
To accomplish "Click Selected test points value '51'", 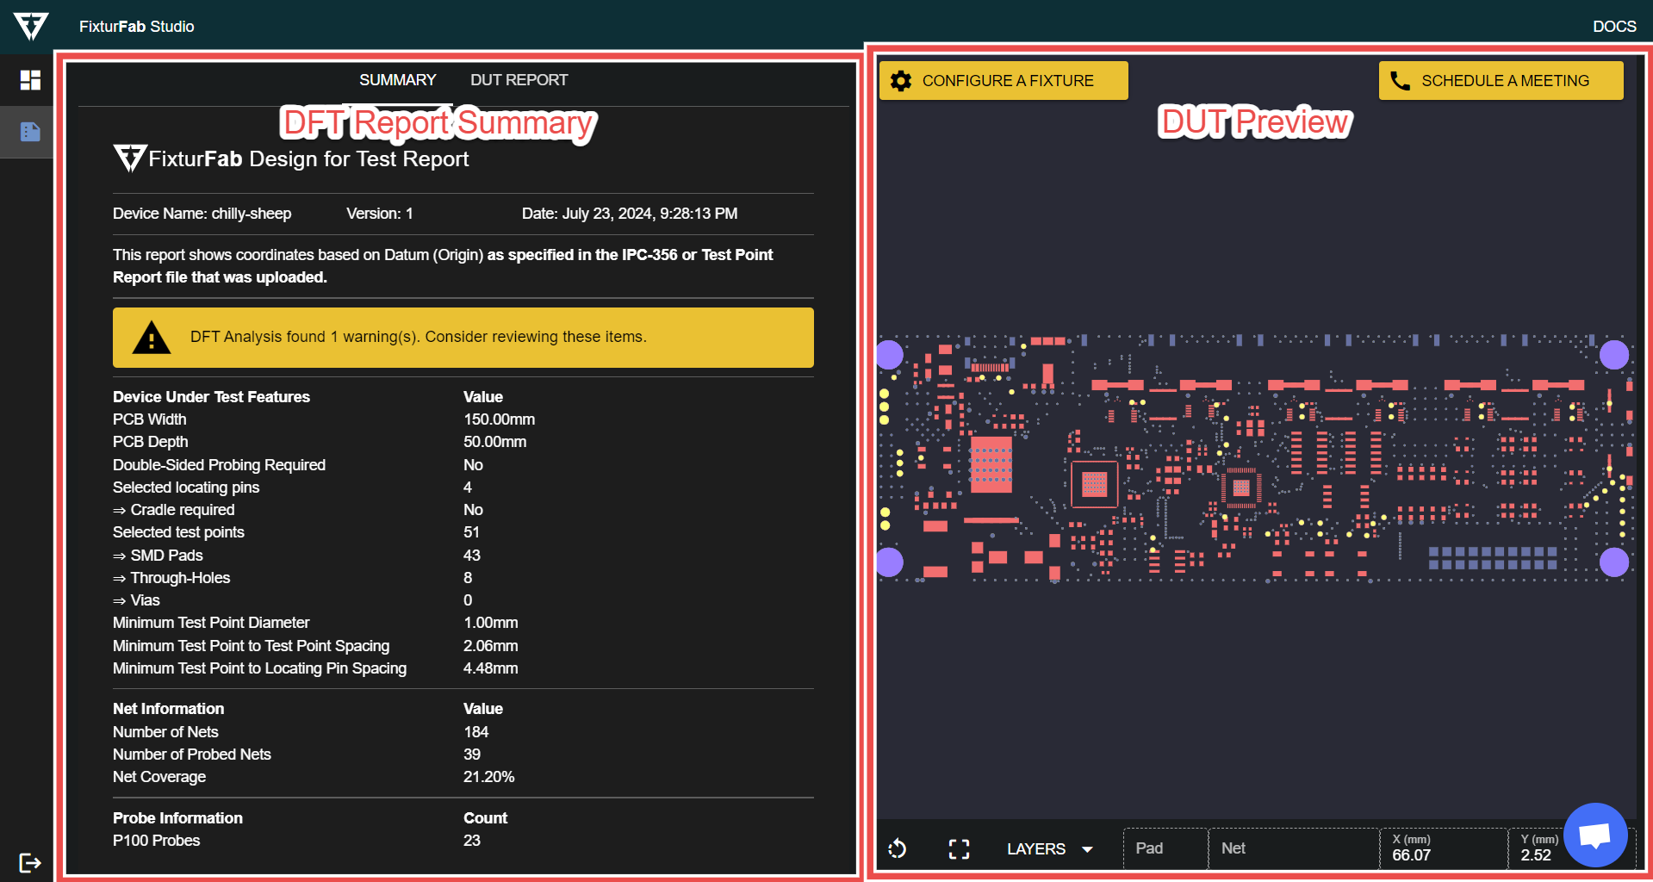I will pyautogui.click(x=472, y=532).
